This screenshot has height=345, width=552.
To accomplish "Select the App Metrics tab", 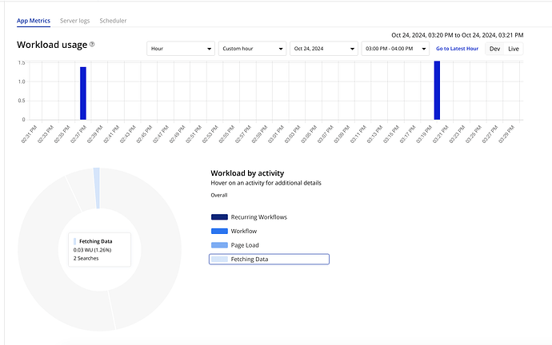I will pos(34,21).
